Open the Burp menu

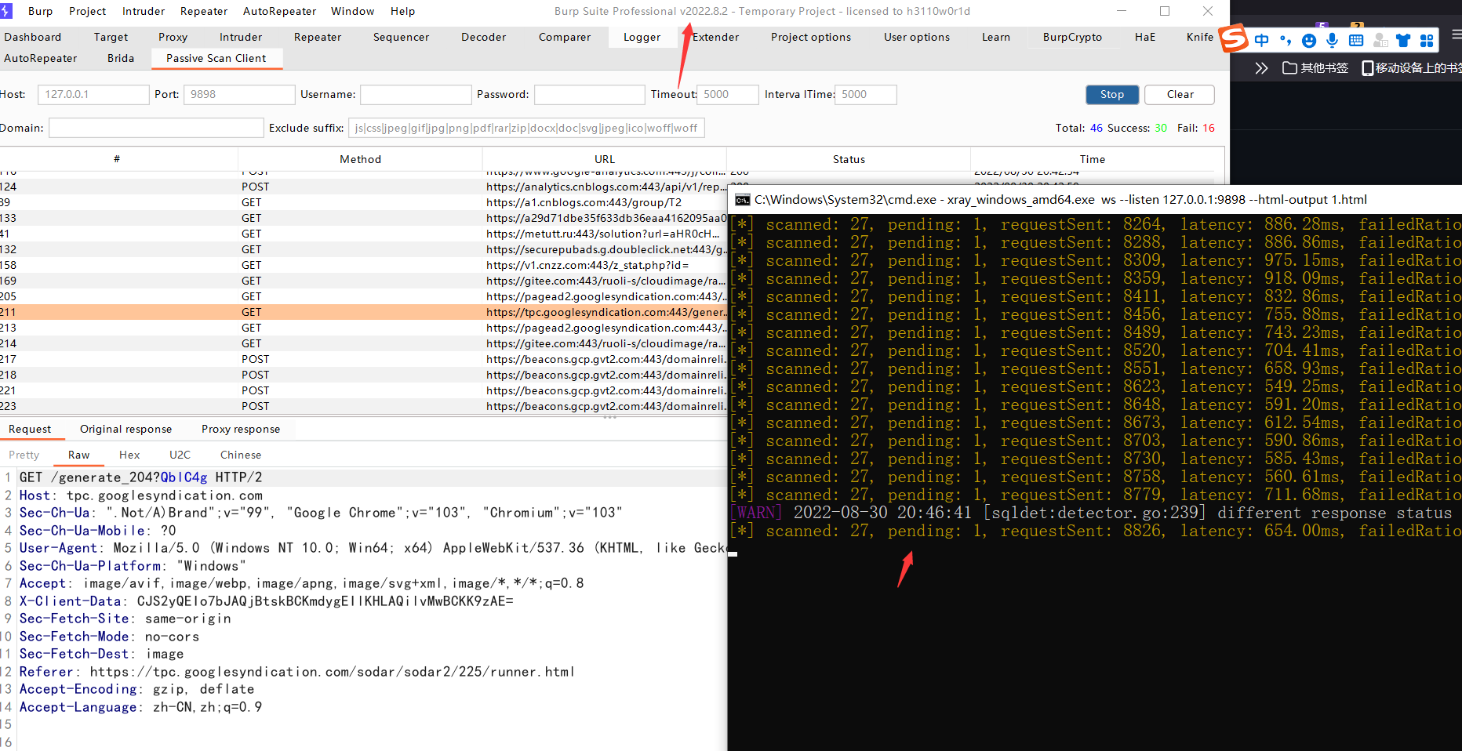coord(41,11)
